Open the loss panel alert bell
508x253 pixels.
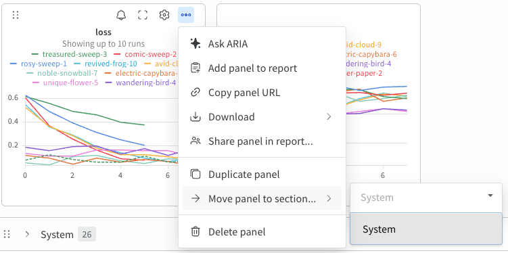121,15
